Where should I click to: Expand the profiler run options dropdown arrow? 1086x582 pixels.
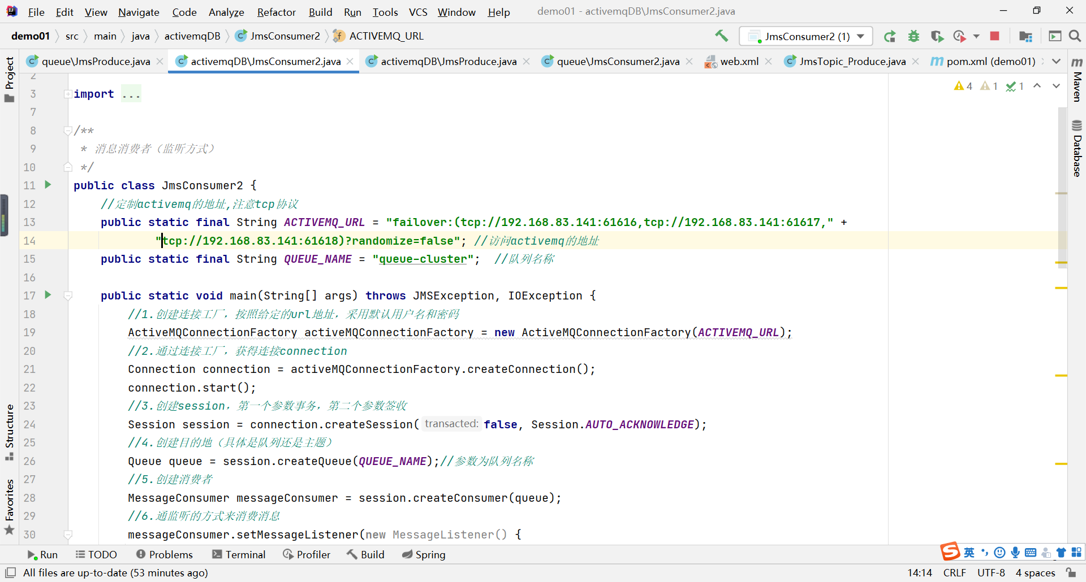coord(976,36)
